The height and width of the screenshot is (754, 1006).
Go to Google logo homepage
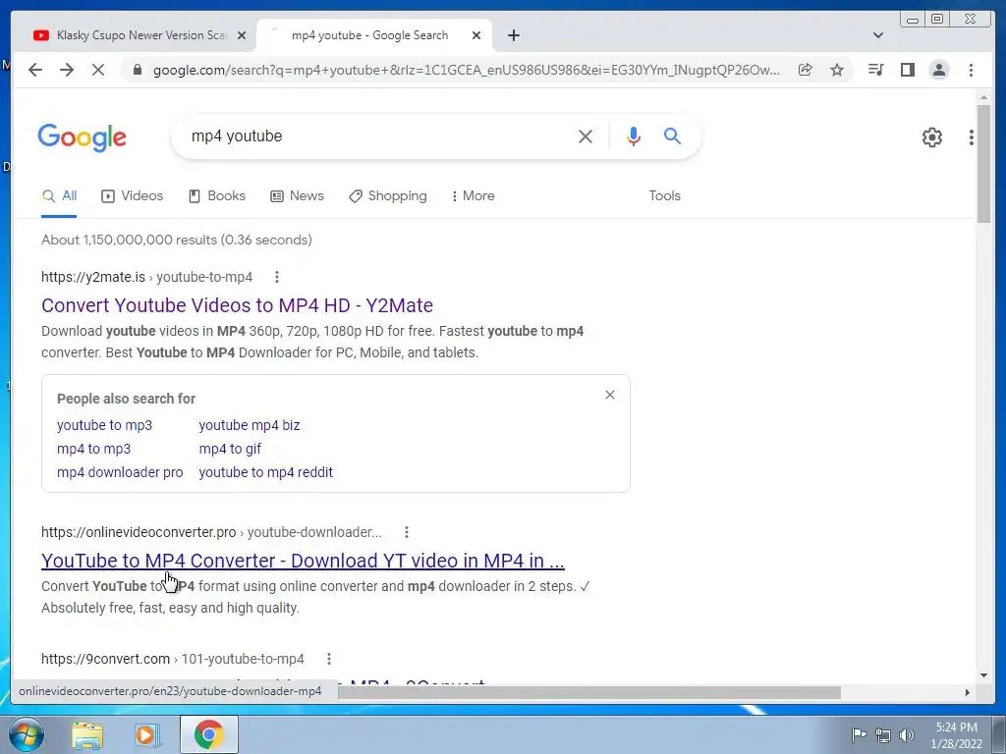[x=83, y=137]
